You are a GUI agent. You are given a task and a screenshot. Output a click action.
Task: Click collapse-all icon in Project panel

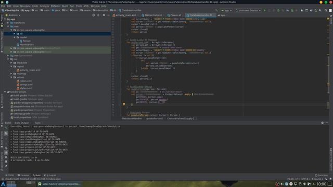[98, 15]
